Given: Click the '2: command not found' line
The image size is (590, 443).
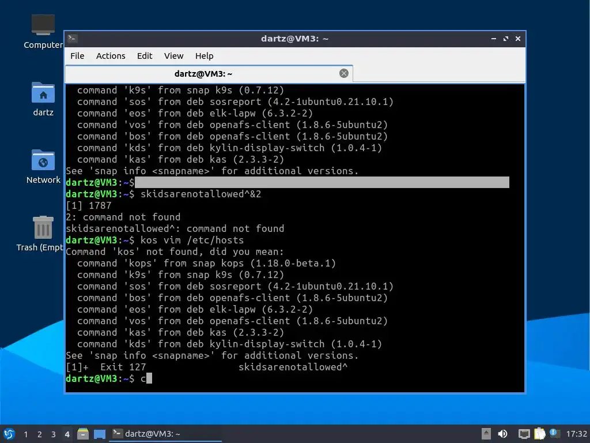Looking at the screenshot, I should click(x=123, y=217).
